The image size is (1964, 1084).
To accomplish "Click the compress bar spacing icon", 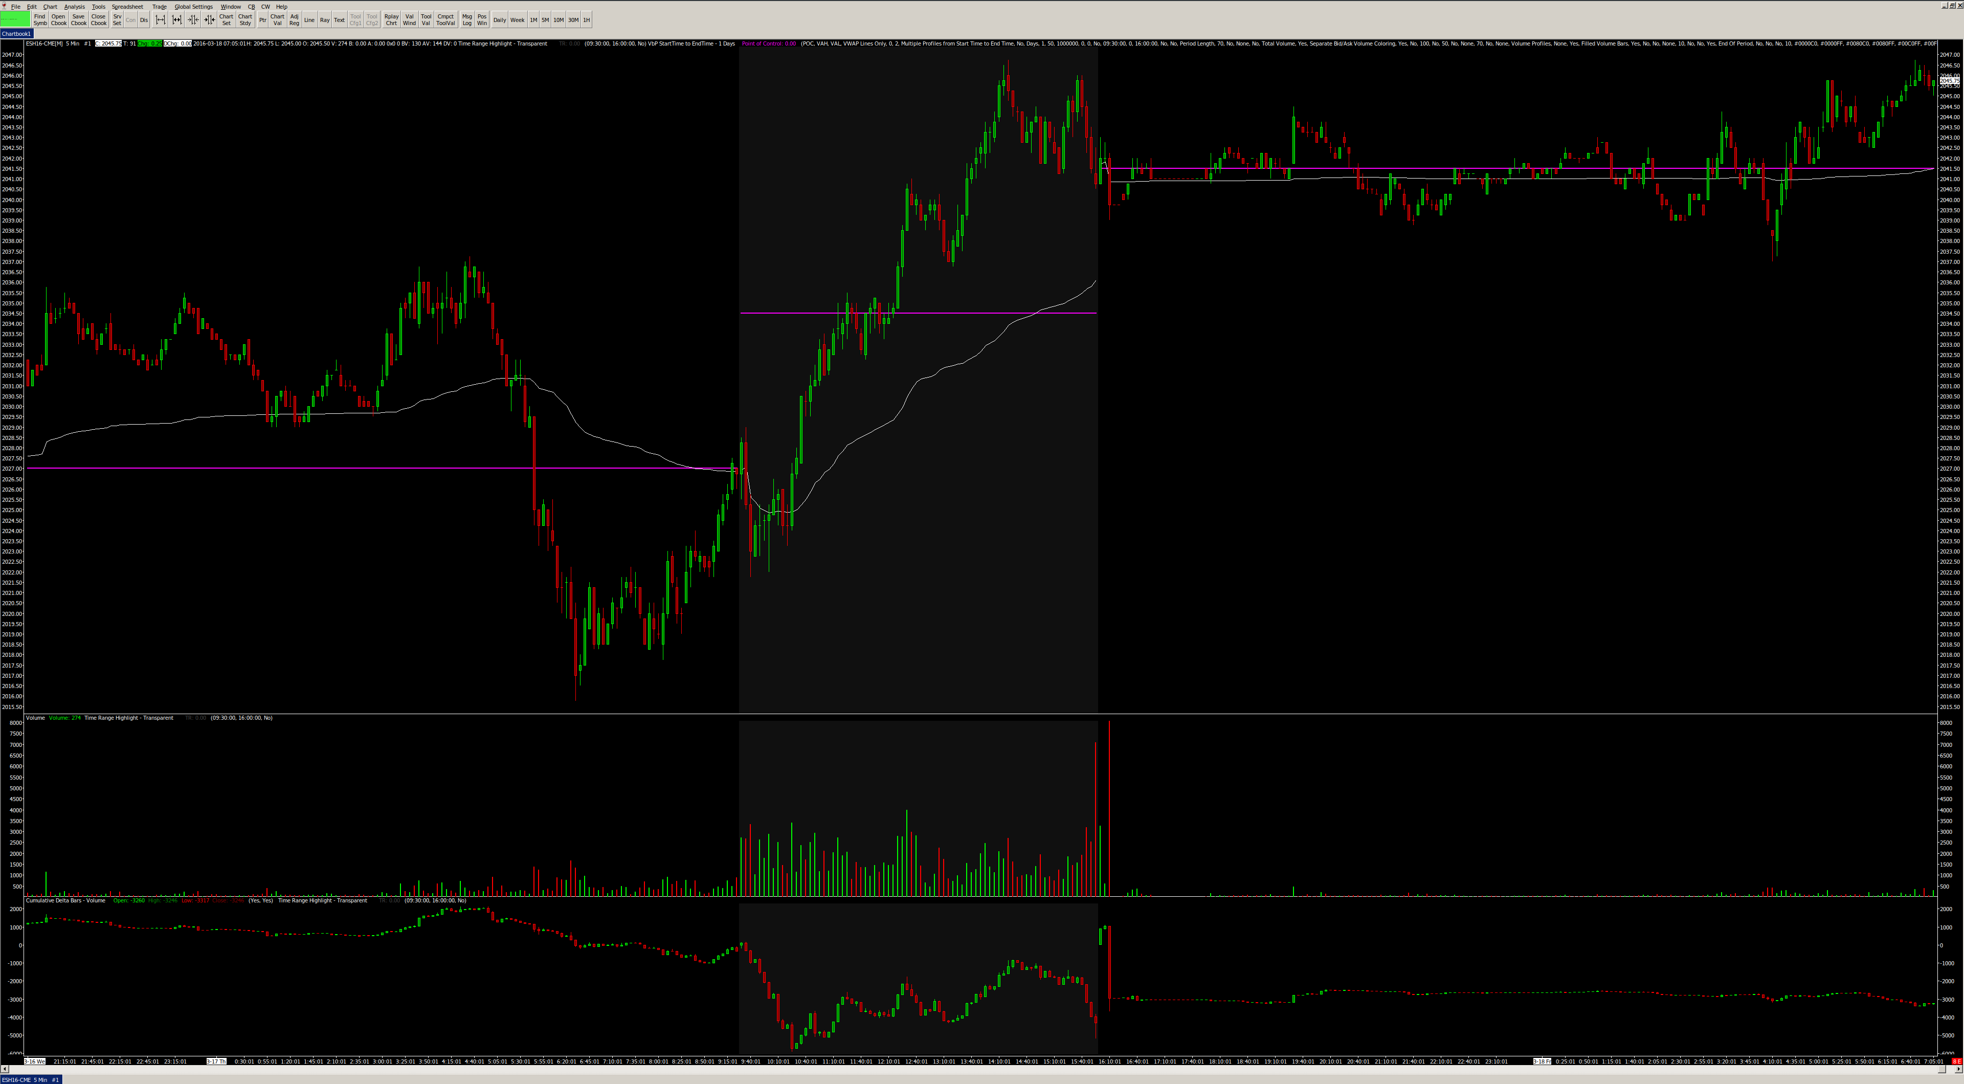I will pyautogui.click(x=193, y=20).
